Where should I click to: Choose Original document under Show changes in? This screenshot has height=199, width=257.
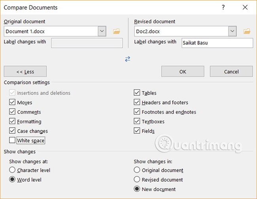coord(137,170)
